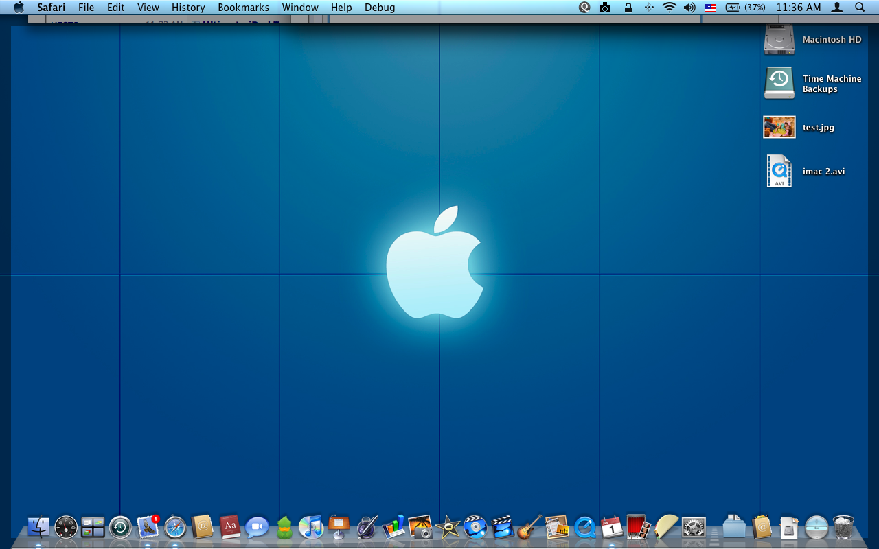Open the user account menu icon

[837, 8]
